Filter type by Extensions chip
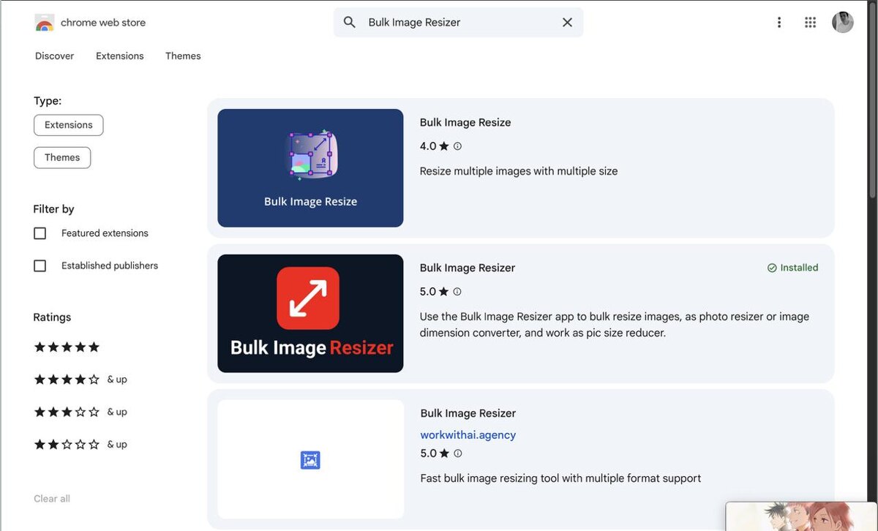 [69, 125]
